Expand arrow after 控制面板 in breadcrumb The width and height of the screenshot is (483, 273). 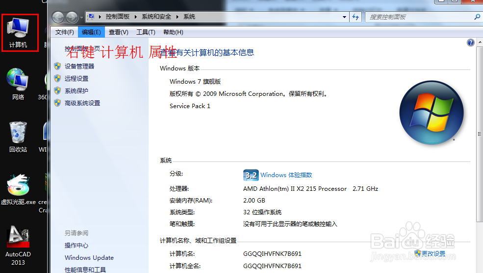coord(135,17)
